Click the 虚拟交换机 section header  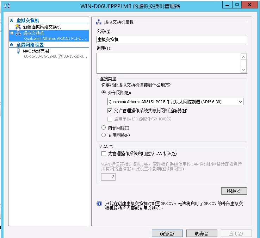pyautogui.click(x=28, y=20)
